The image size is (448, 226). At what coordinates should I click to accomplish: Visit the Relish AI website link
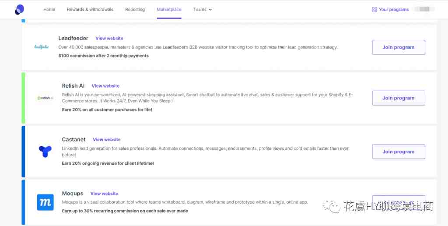coord(105,86)
